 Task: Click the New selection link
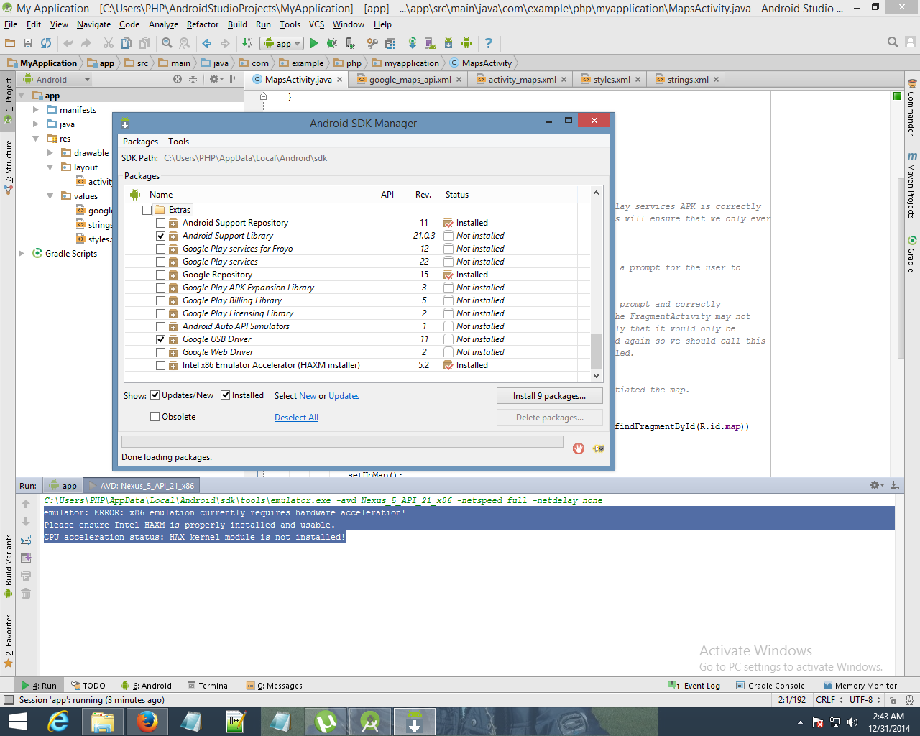308,396
